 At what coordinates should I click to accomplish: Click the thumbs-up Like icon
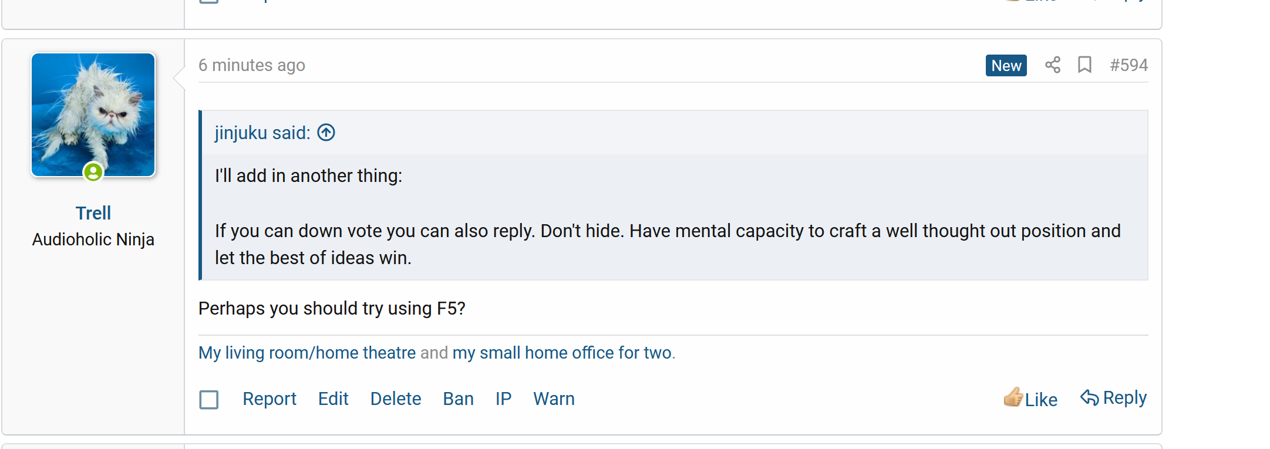1013,398
